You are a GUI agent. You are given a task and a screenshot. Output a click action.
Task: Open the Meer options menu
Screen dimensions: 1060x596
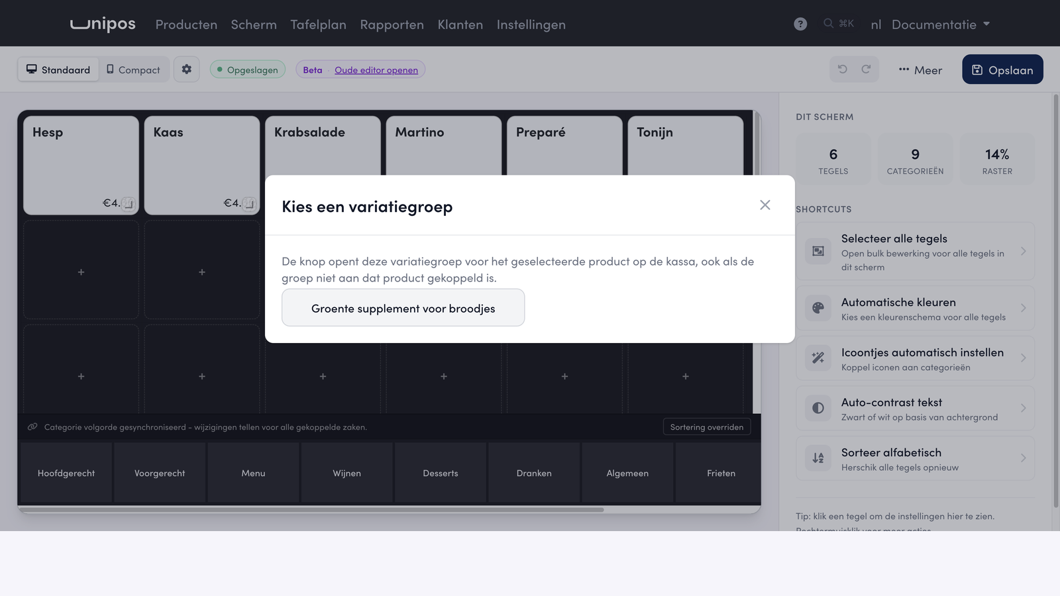pos(920,70)
